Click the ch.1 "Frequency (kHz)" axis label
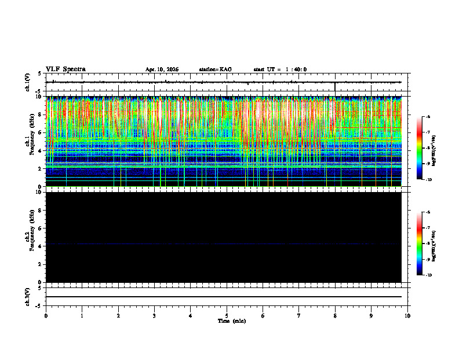 click(32, 133)
